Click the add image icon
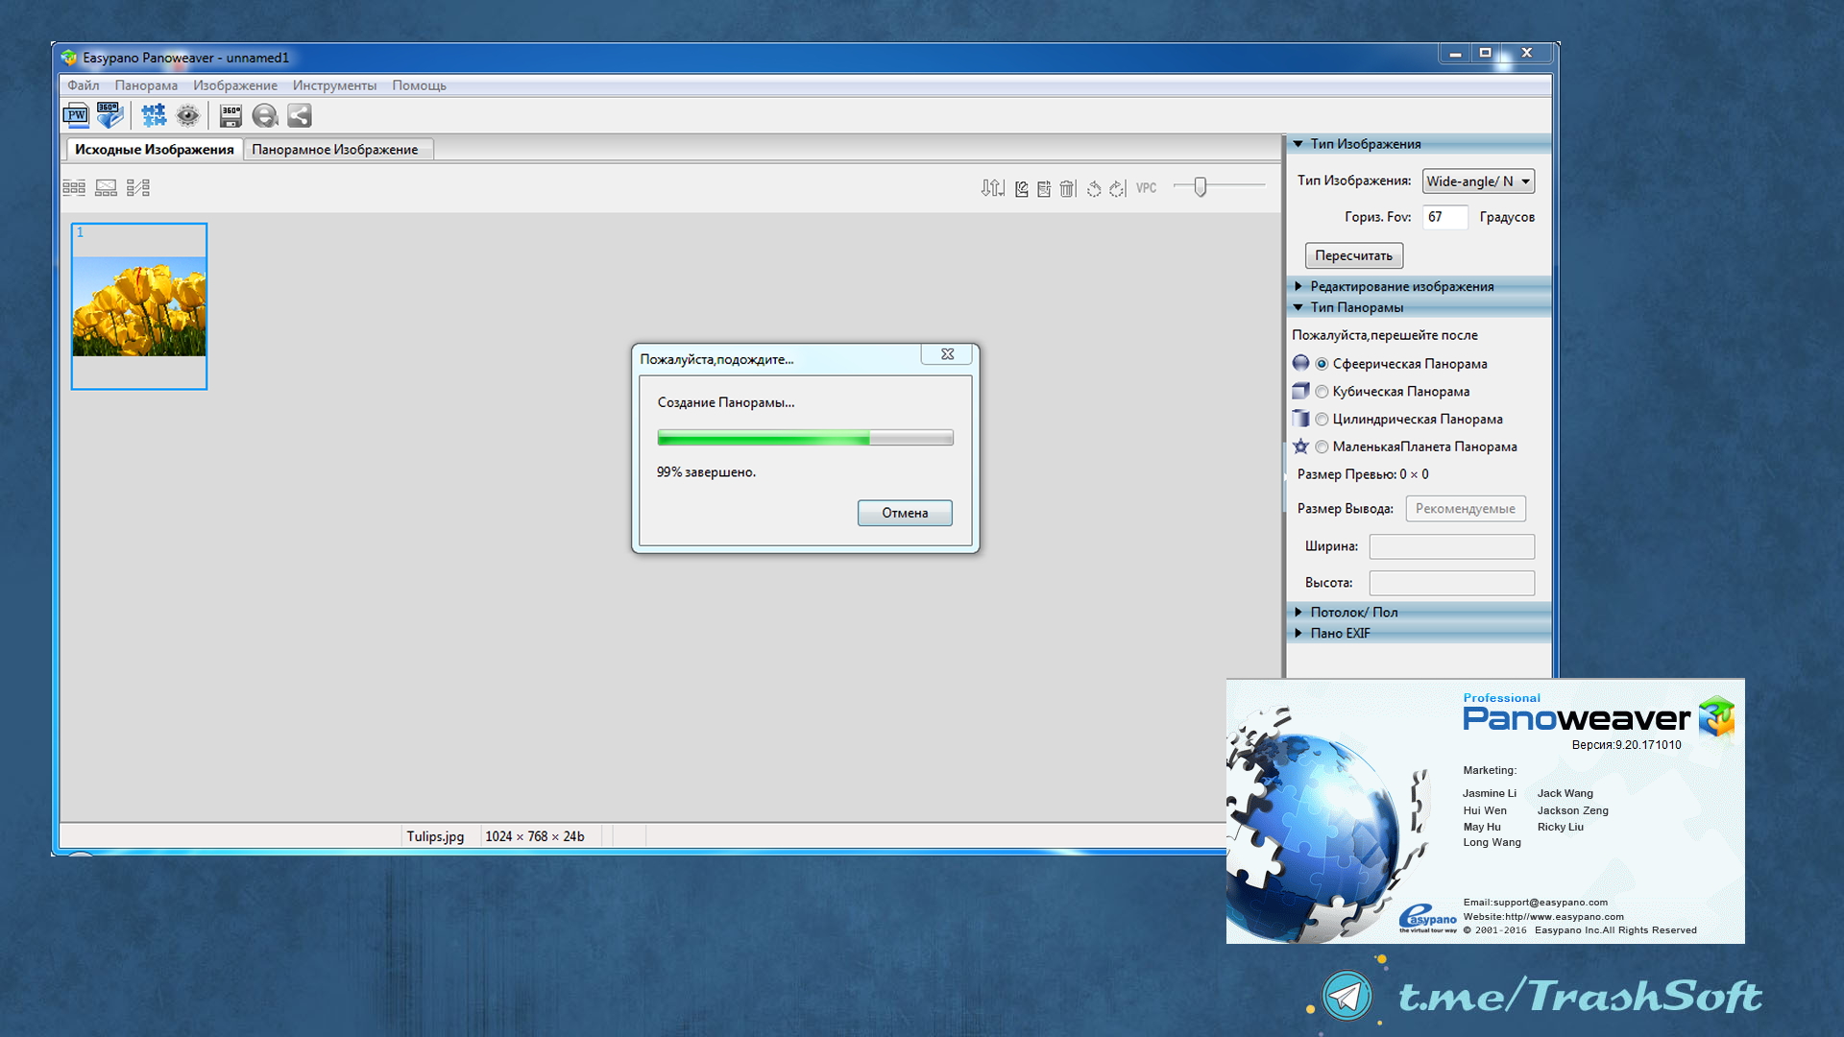Image resolution: width=1844 pixels, height=1037 pixels. [x=1044, y=189]
